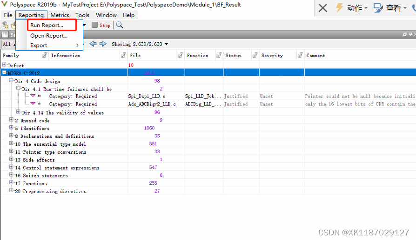Viewport: 416px width, 240px height.
Task: Open filter icon on Family column
Action: pos(45,55)
